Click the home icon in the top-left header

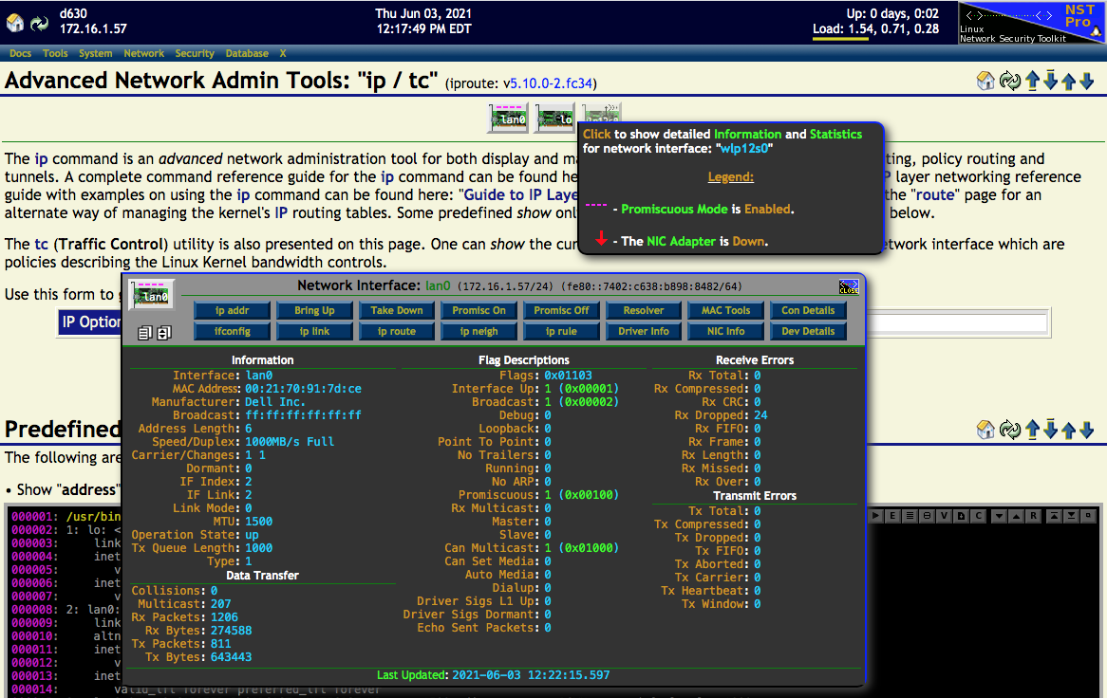pos(15,23)
